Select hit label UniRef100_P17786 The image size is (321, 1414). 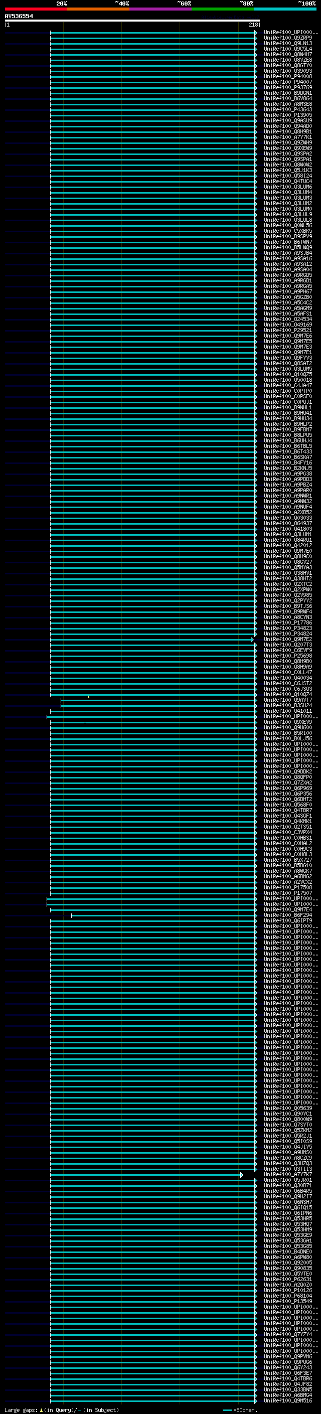pyautogui.click(x=288, y=622)
